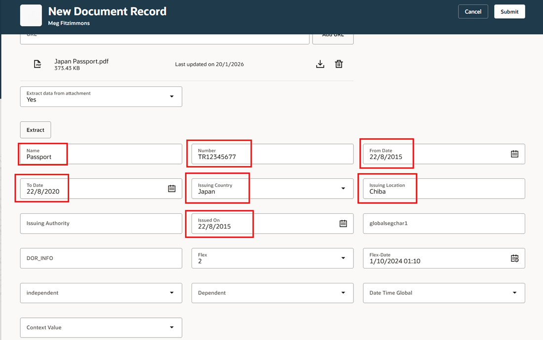Open the Flex-Date date-time picker
Screen dimensions: 543x340
tap(514, 258)
